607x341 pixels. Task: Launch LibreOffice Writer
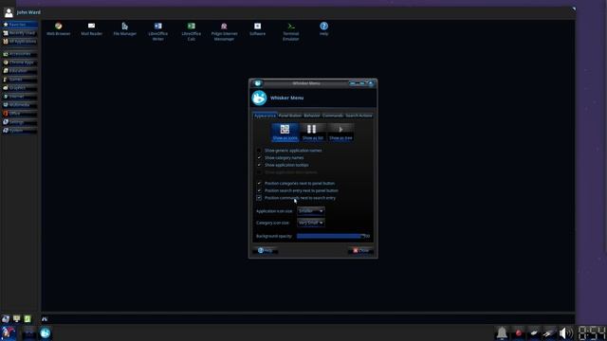pyautogui.click(x=158, y=31)
